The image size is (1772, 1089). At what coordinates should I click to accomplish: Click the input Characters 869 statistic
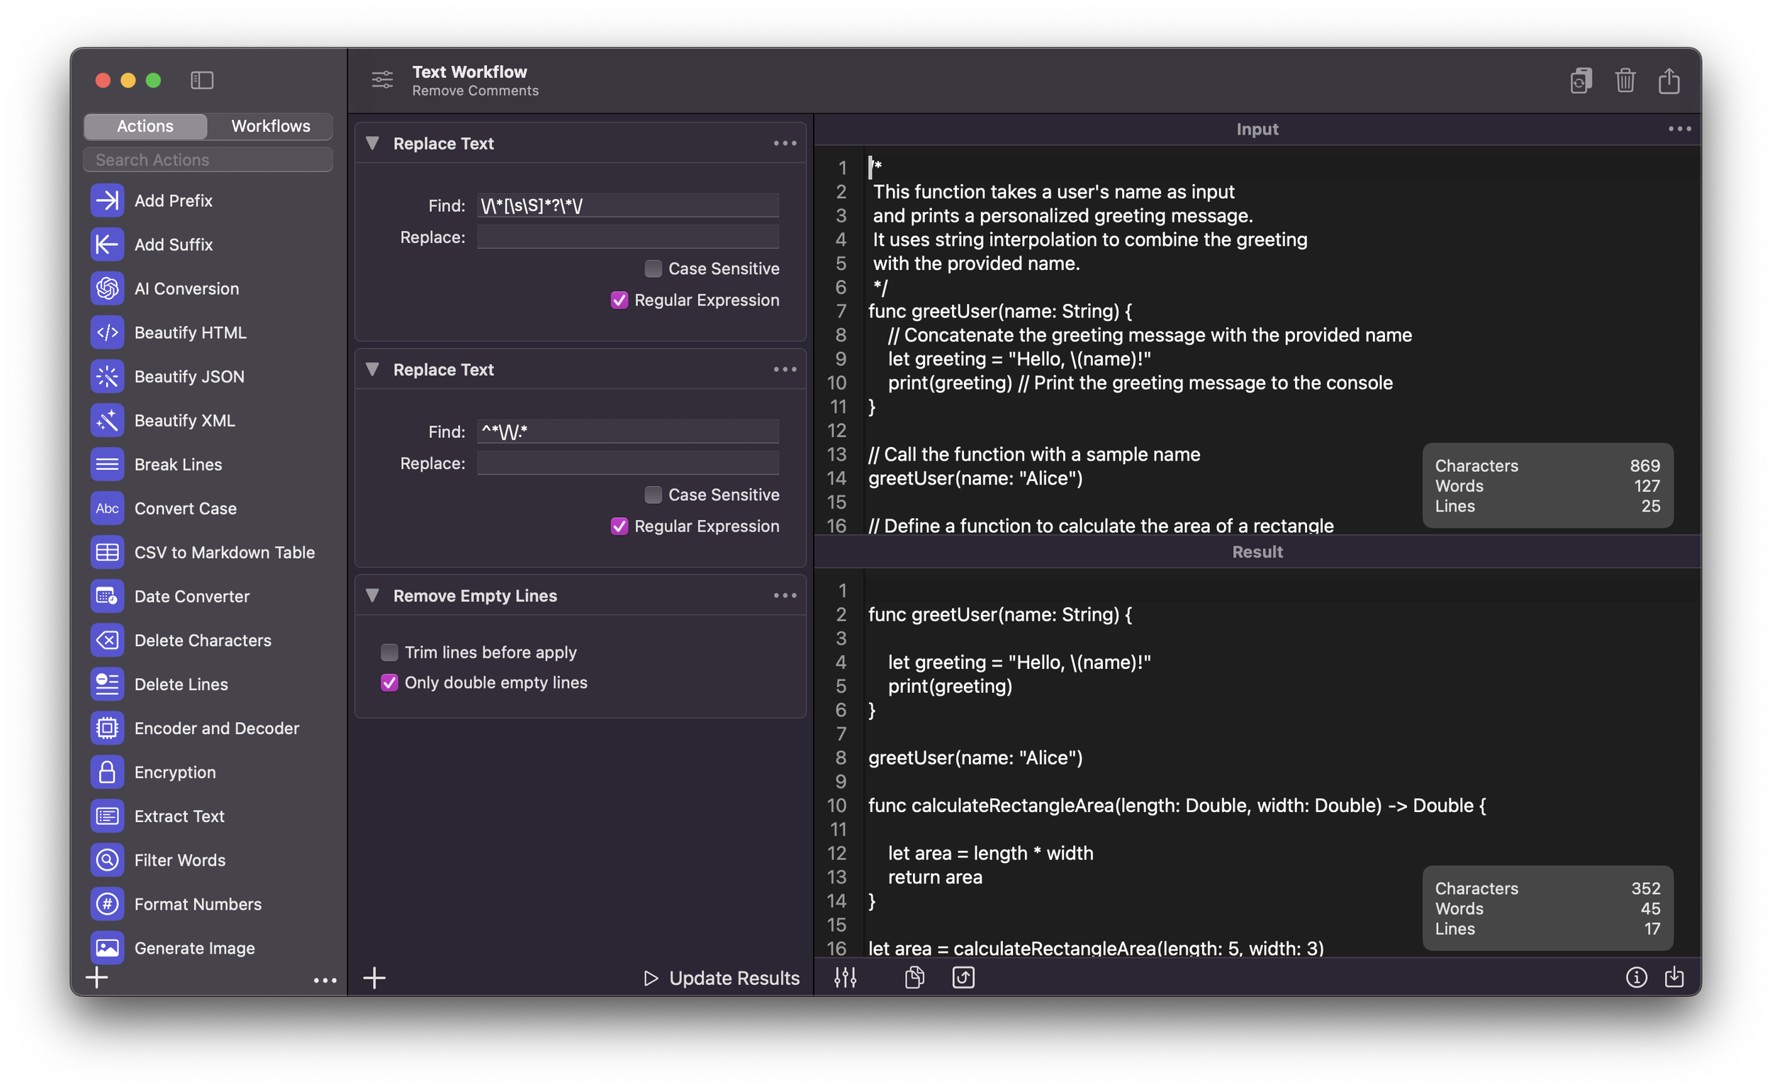[x=1547, y=465]
